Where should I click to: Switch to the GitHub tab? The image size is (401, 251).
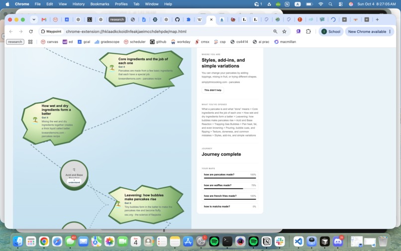tap(177, 19)
